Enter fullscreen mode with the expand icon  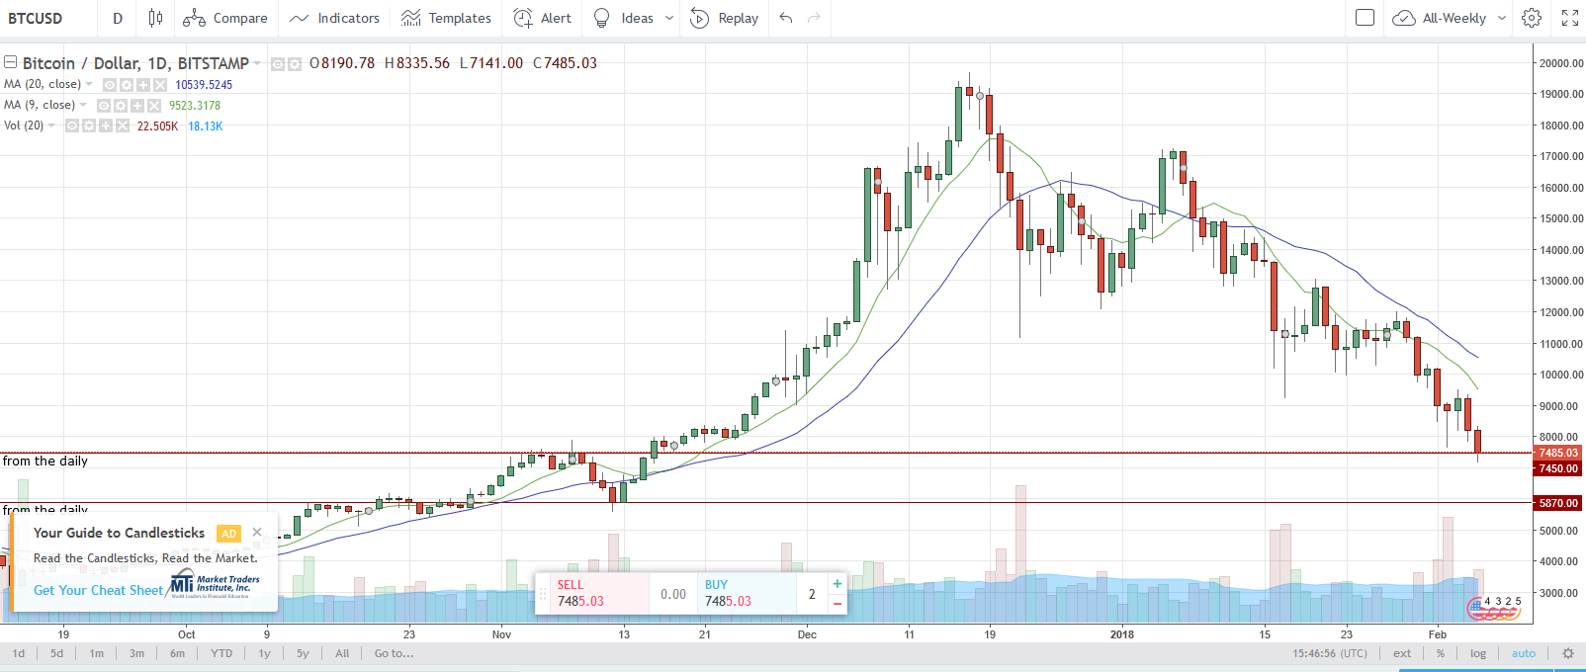1569,18
